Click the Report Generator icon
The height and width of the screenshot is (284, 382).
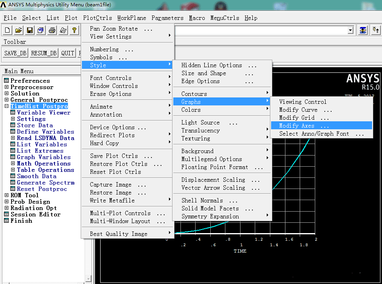coord(63,30)
